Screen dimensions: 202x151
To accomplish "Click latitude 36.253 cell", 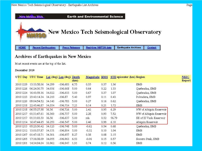I will 50,122.
